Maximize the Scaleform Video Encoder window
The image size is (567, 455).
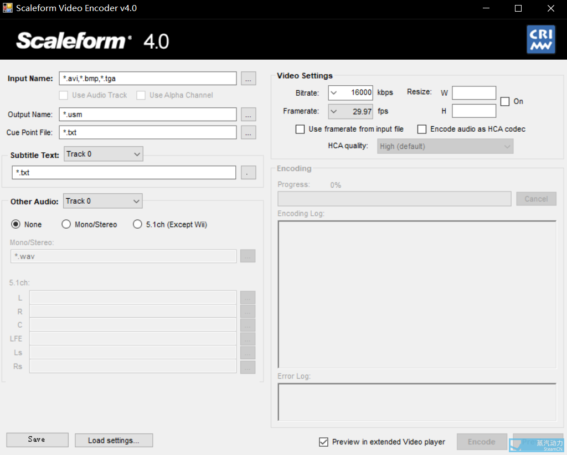(x=518, y=8)
